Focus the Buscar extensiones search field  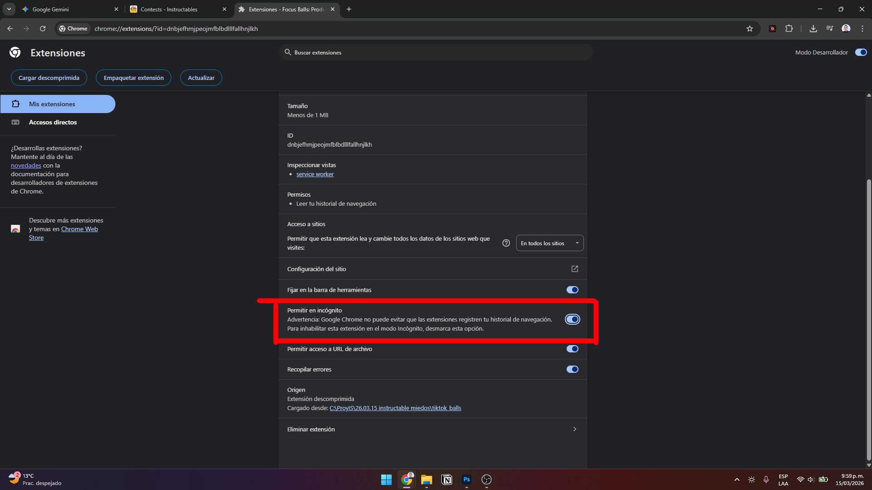point(436,52)
